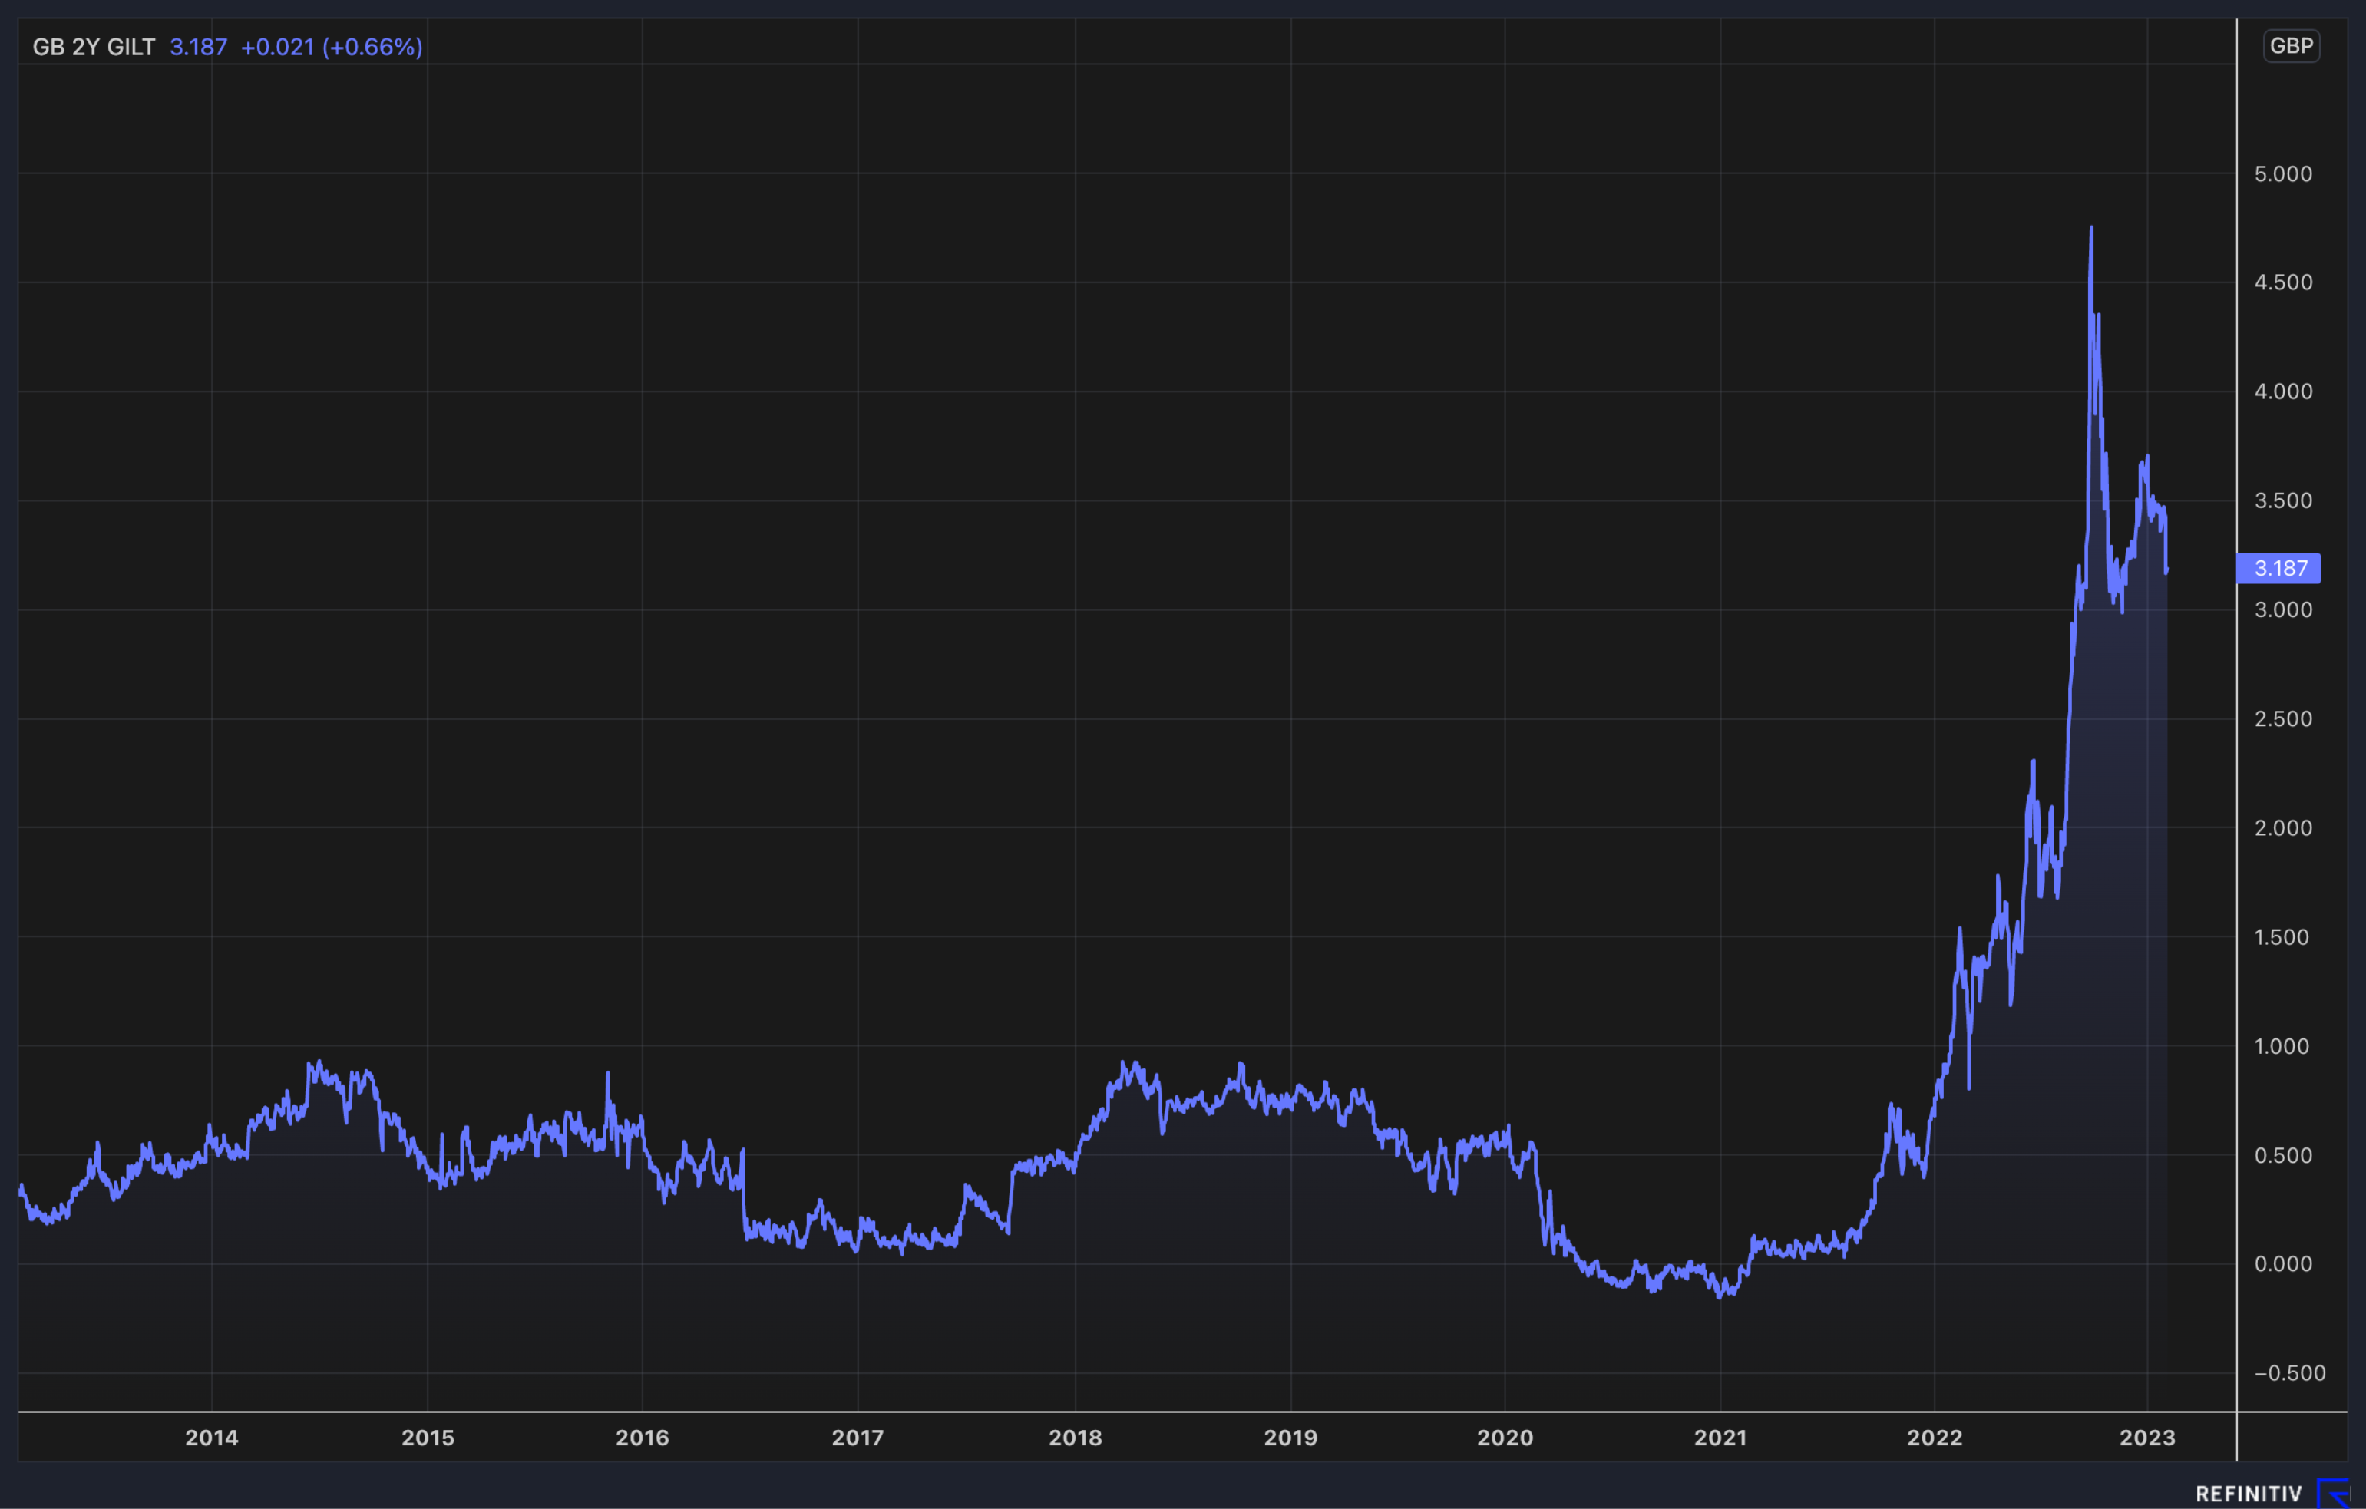
Task: Click the REFINITIV wordmark text
Action: pyautogui.click(x=2249, y=1494)
